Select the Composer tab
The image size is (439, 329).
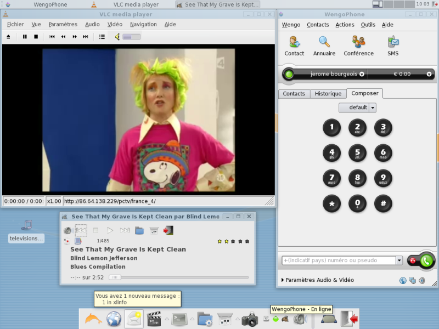[365, 93]
